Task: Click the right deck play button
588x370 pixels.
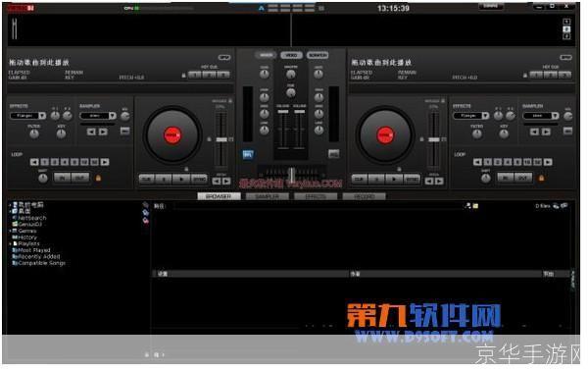Action: click(x=394, y=180)
